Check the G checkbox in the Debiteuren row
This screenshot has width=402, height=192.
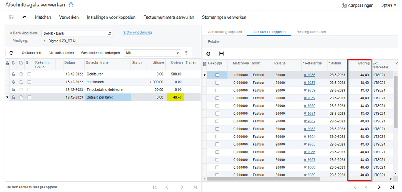click(29, 74)
